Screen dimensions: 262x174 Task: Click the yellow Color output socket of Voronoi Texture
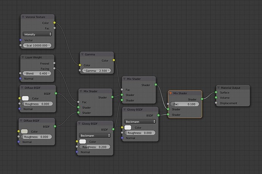tap(54, 22)
